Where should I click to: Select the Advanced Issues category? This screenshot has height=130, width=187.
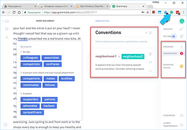click(169, 66)
